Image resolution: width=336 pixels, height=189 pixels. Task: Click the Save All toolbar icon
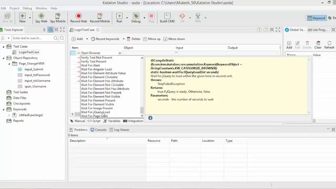(7, 18)
